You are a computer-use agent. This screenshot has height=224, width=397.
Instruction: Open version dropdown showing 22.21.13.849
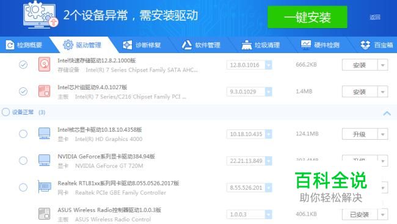[268, 161]
